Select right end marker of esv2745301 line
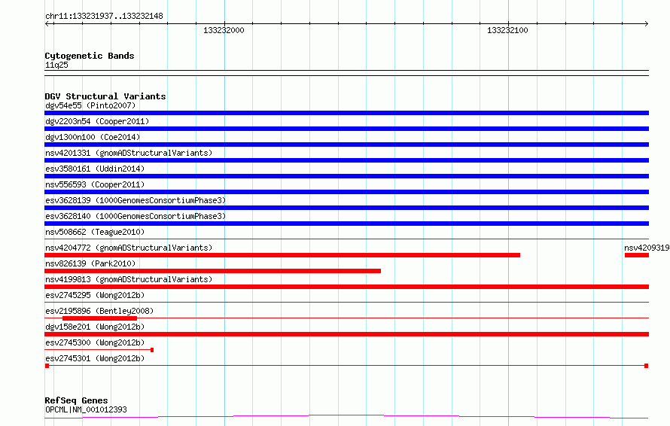The height and width of the screenshot is (426, 670). pos(647,366)
